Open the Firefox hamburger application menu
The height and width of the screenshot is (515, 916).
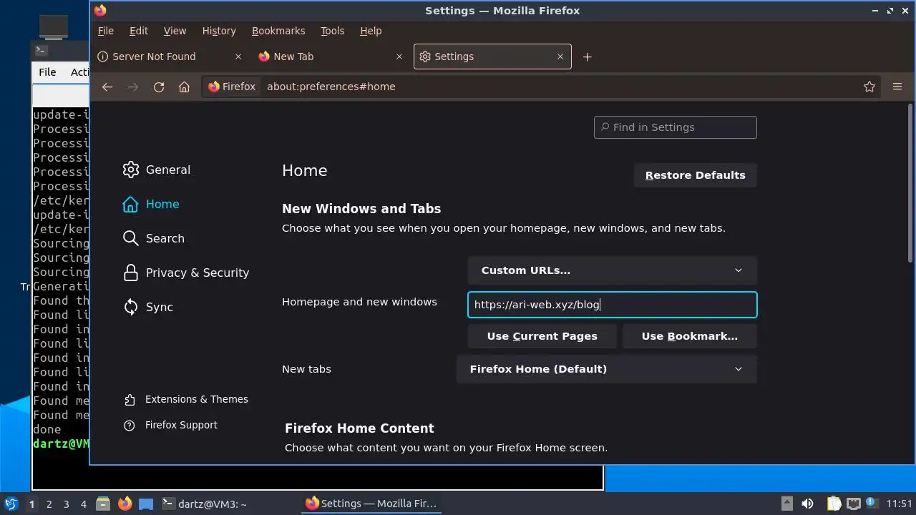point(897,87)
